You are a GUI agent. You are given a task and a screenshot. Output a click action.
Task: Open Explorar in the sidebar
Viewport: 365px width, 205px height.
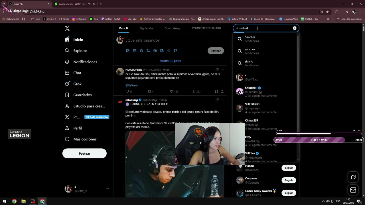(x=76, y=51)
